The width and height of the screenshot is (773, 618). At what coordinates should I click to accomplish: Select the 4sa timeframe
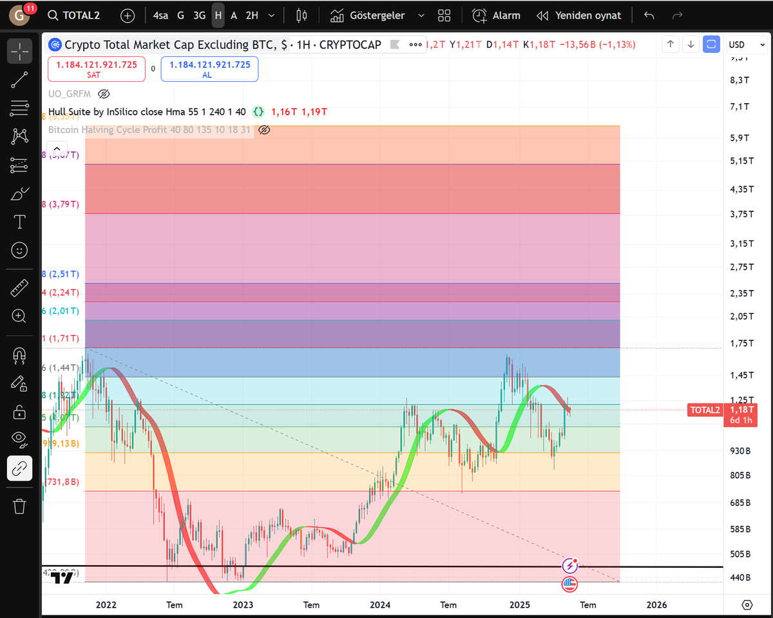(161, 15)
